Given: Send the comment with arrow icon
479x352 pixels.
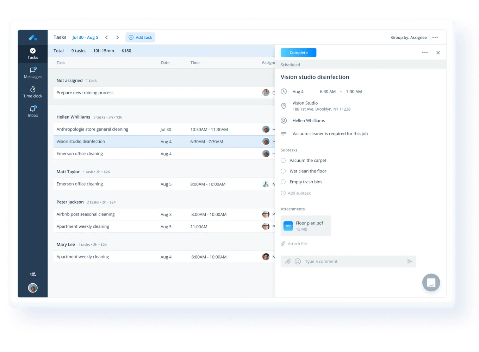Looking at the screenshot, I should pyautogui.click(x=410, y=262).
